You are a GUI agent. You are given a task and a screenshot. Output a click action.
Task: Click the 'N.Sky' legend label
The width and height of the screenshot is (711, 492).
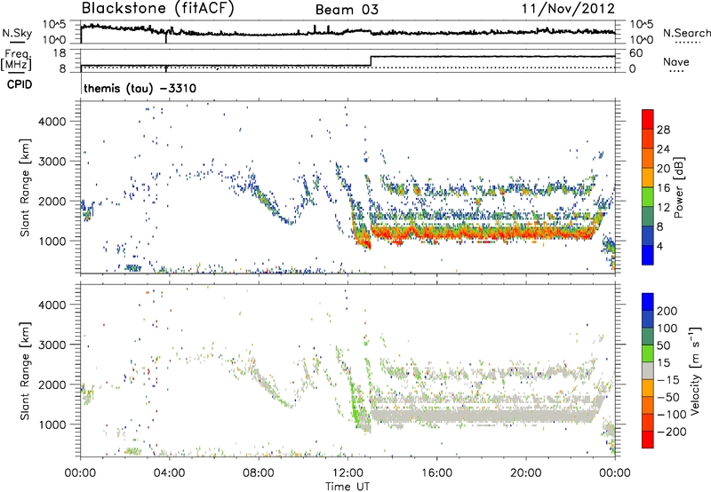coord(17,33)
